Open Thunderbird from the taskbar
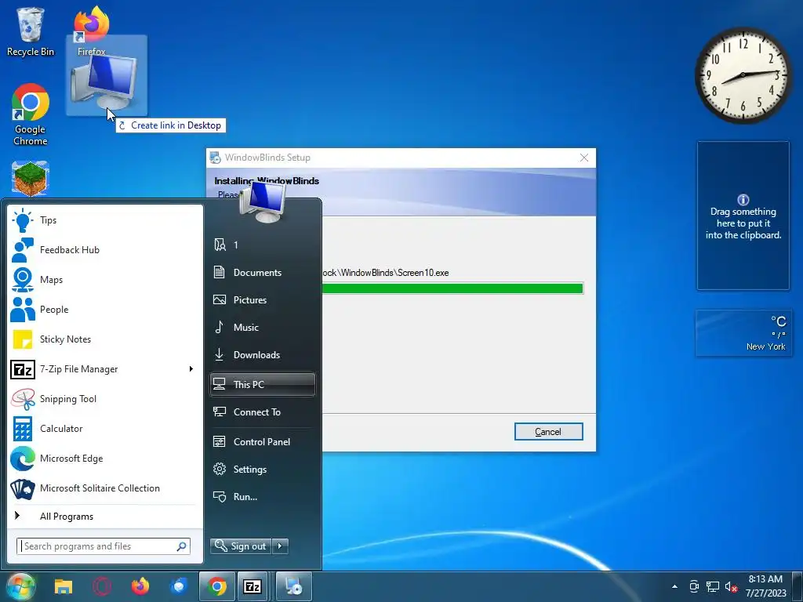The image size is (803, 602). (179, 586)
